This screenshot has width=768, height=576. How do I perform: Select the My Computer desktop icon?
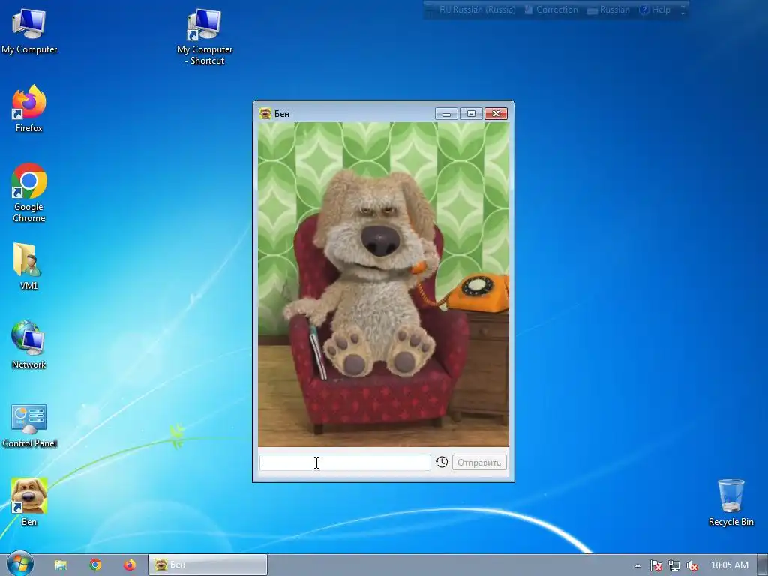coord(29,31)
